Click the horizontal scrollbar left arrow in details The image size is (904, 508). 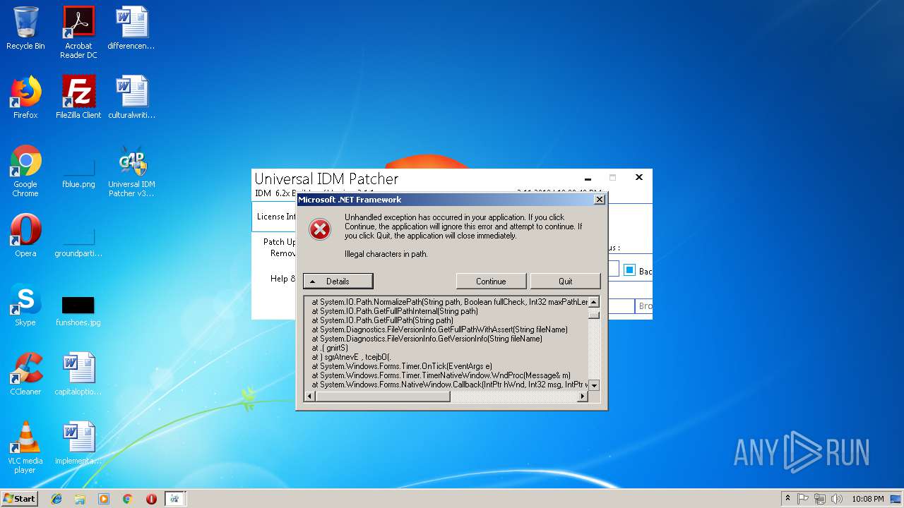pyautogui.click(x=309, y=397)
